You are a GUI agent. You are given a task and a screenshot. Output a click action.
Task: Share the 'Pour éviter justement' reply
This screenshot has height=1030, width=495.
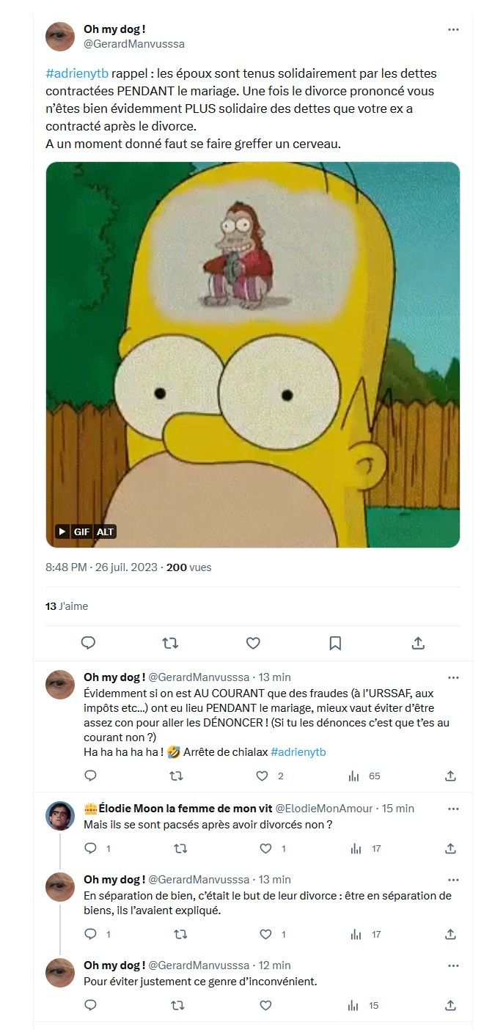click(450, 1006)
